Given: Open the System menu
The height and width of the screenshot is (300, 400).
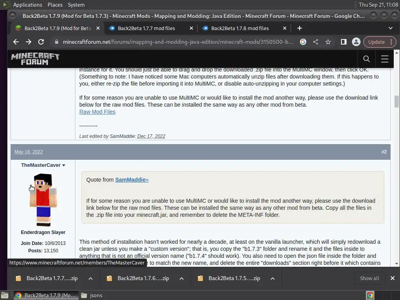Looking at the screenshot, I should pos(76,5).
